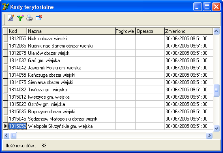Click the Operator column header

[150, 31]
